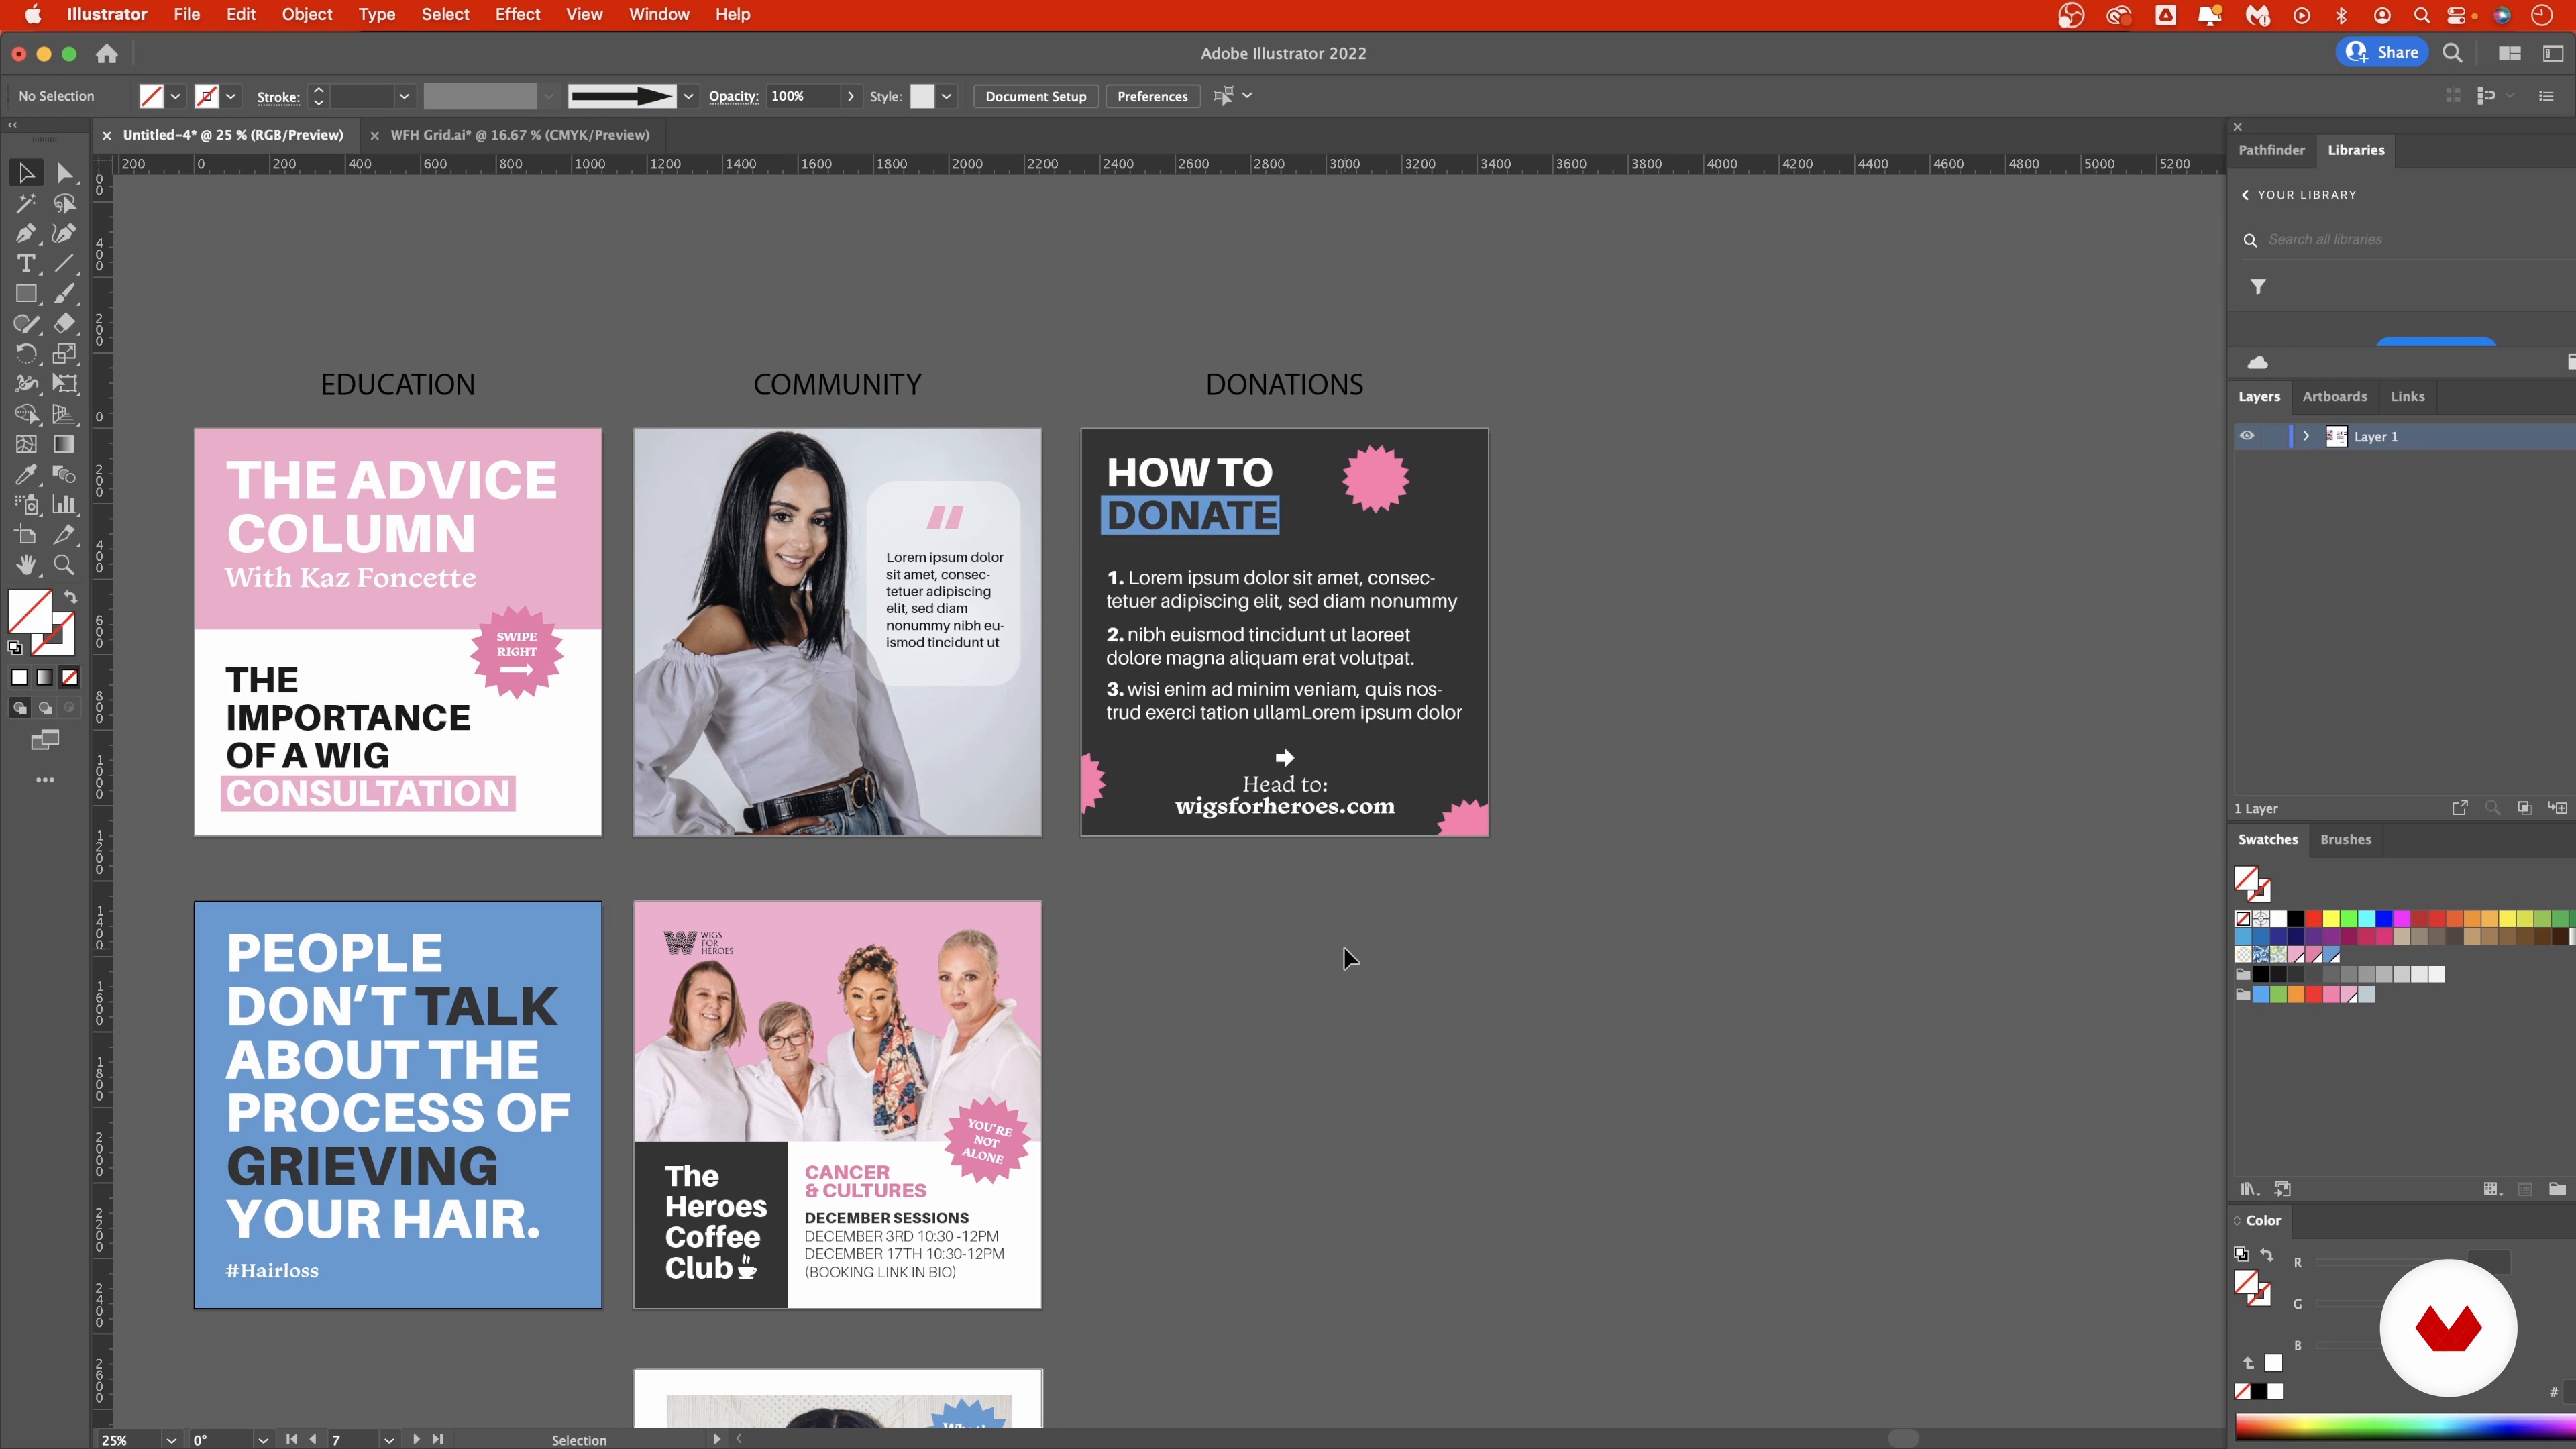This screenshot has height=1449, width=2576.
Task: Select the Rotate tool
Action: coord(26,354)
